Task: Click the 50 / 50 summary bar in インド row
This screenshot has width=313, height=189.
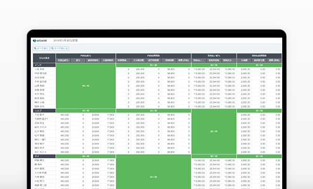Action: coord(153,65)
